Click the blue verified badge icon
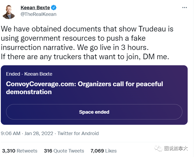Image resolution: width=194 pixels, height=157 pixels. pyautogui.click(x=54, y=8)
